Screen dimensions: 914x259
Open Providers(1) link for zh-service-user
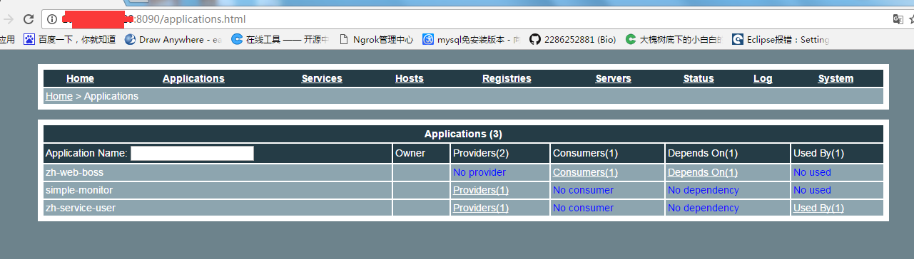(481, 208)
